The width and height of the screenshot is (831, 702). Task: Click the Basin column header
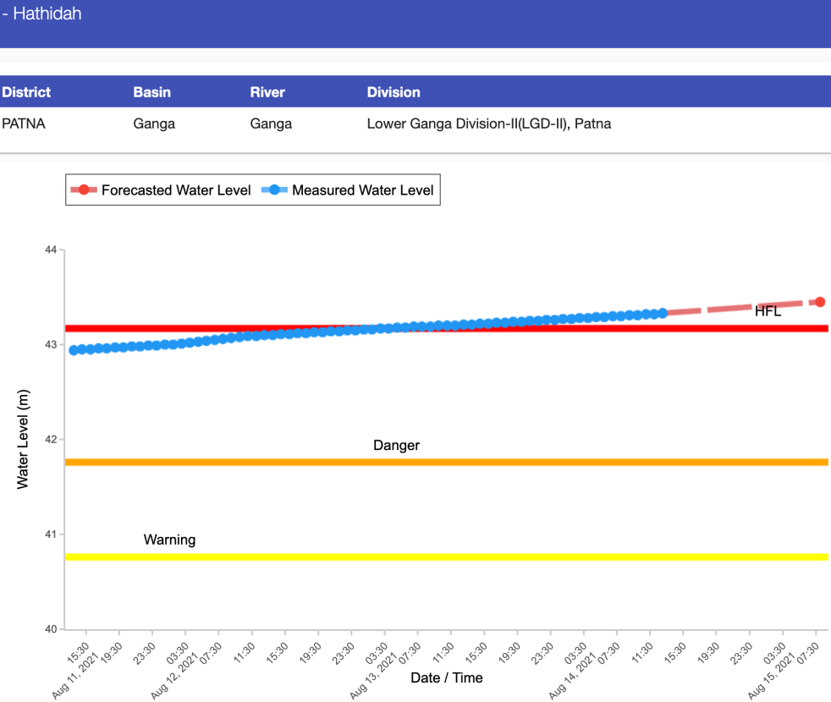point(152,92)
